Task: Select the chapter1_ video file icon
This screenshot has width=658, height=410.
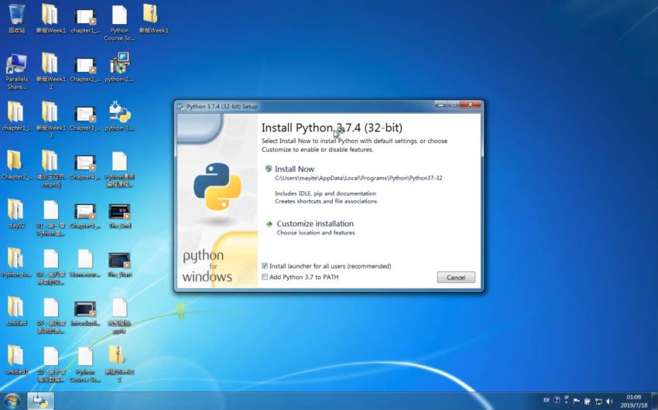Action: [x=85, y=19]
